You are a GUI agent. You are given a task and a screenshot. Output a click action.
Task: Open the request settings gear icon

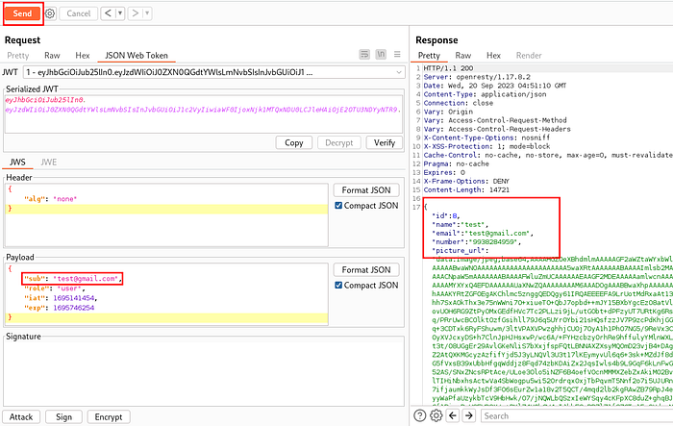(x=50, y=13)
